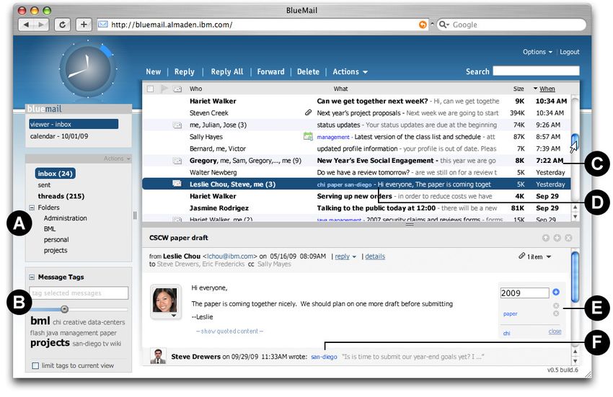Click Delete in the toolbar
Screen dimensions: 613x397
click(308, 72)
